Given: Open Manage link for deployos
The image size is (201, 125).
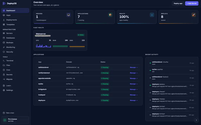Looking at the screenshot, I should pos(134,100).
